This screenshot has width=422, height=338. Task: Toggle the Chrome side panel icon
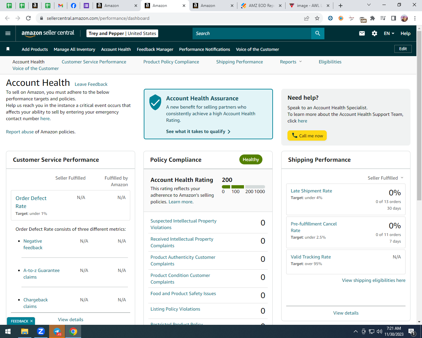pos(394,18)
